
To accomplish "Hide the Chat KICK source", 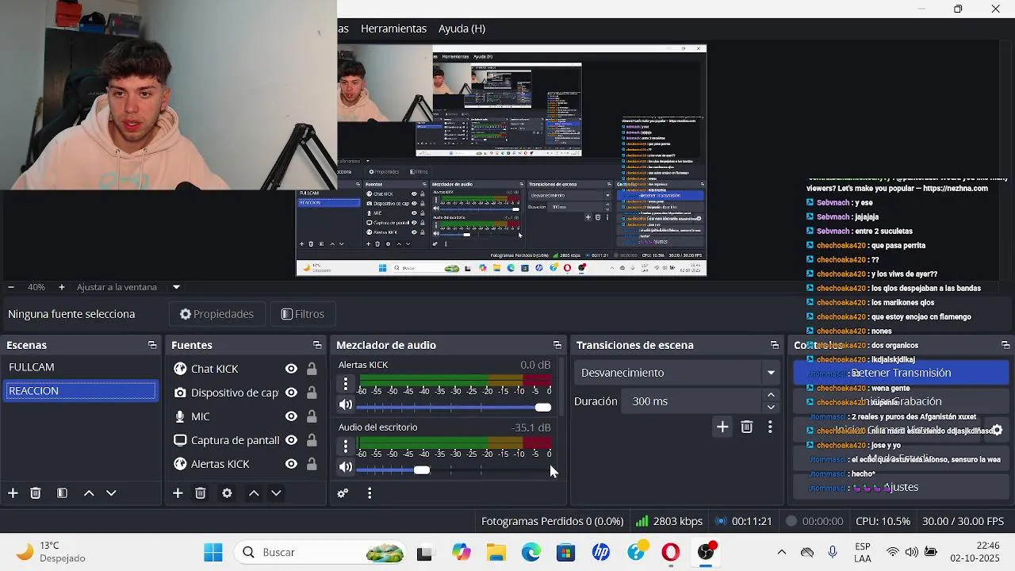I will pos(291,369).
